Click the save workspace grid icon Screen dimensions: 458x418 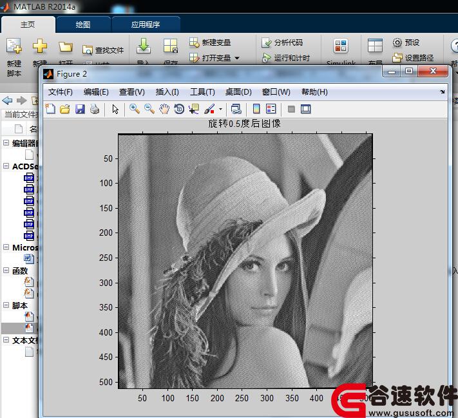pyautogui.click(x=171, y=46)
